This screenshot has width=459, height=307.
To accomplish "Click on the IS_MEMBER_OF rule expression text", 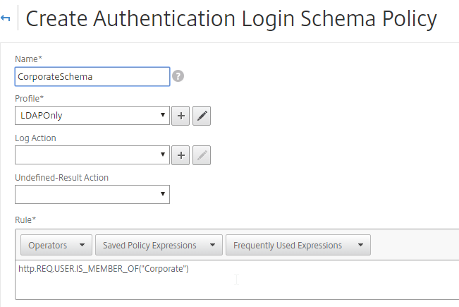I will tap(104, 269).
